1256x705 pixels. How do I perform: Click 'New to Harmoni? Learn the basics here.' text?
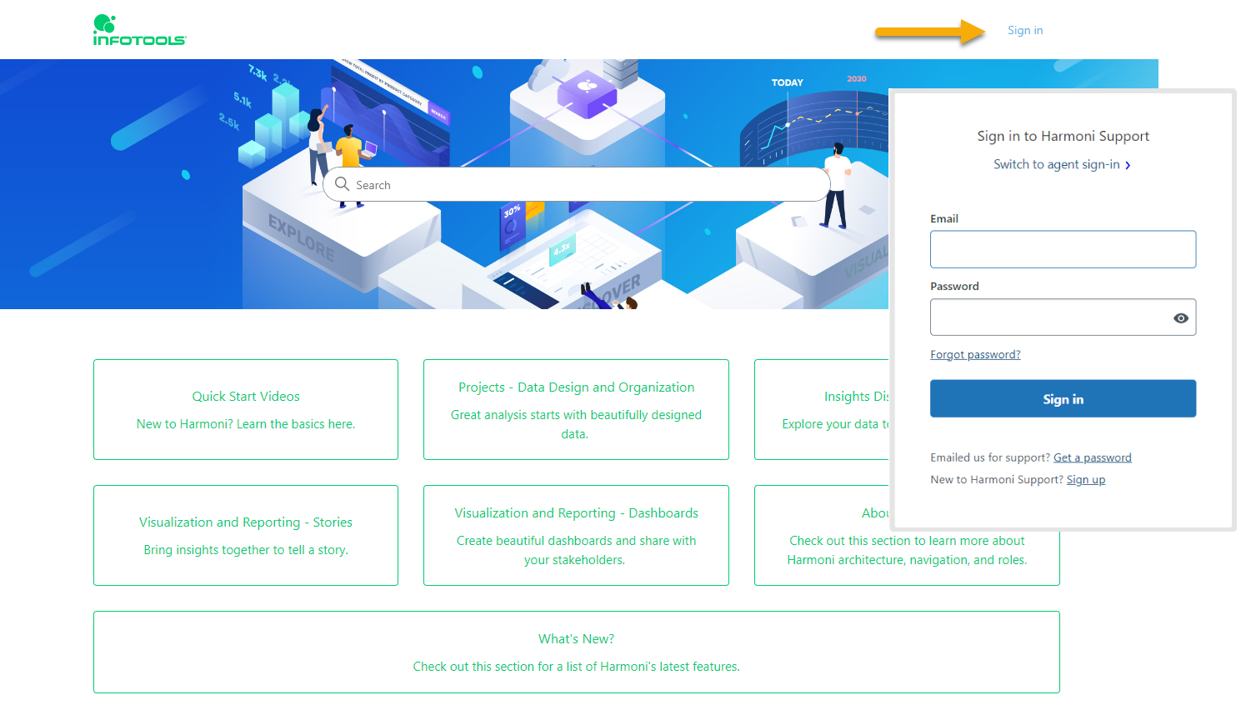pos(246,424)
